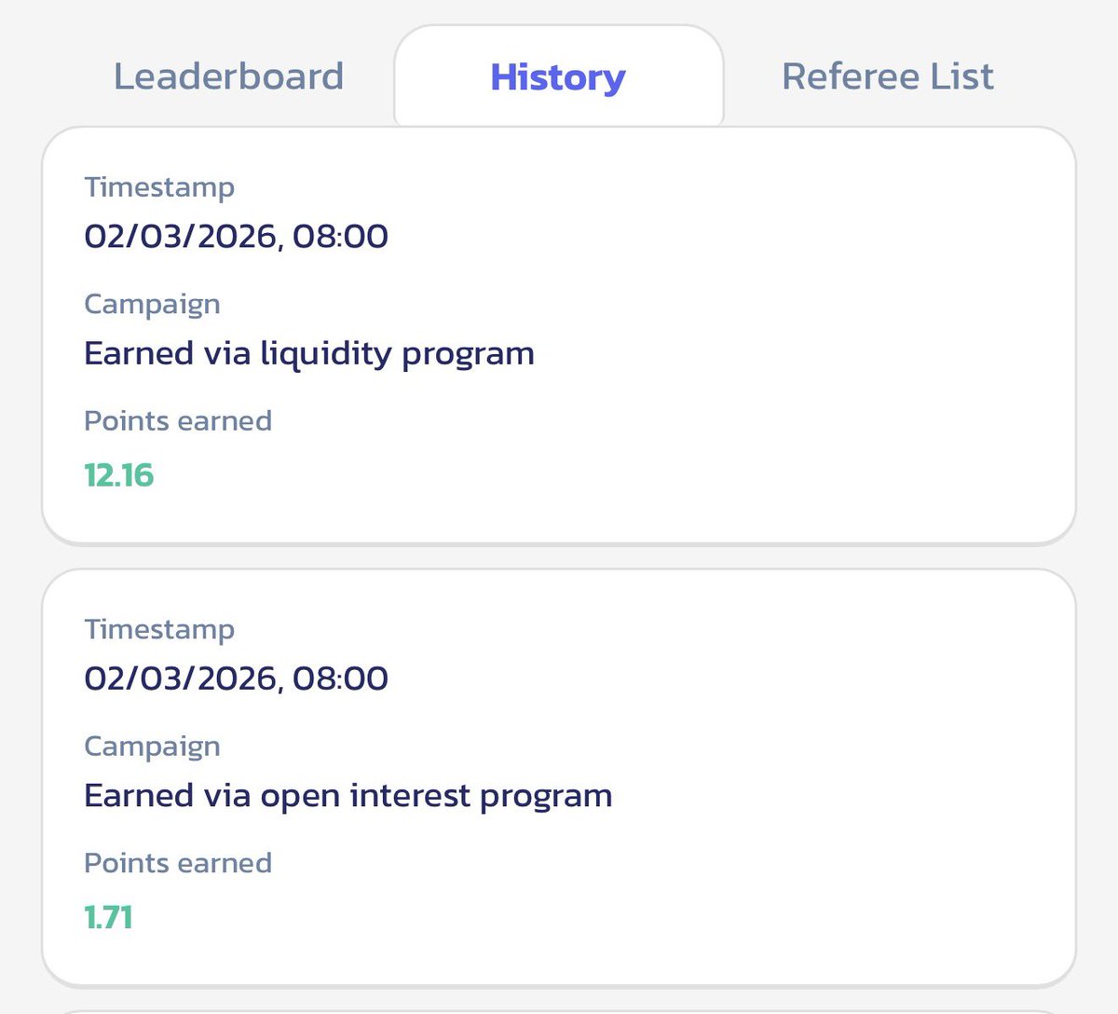Click the Timestamp label in the liquidity entry

[159, 187]
